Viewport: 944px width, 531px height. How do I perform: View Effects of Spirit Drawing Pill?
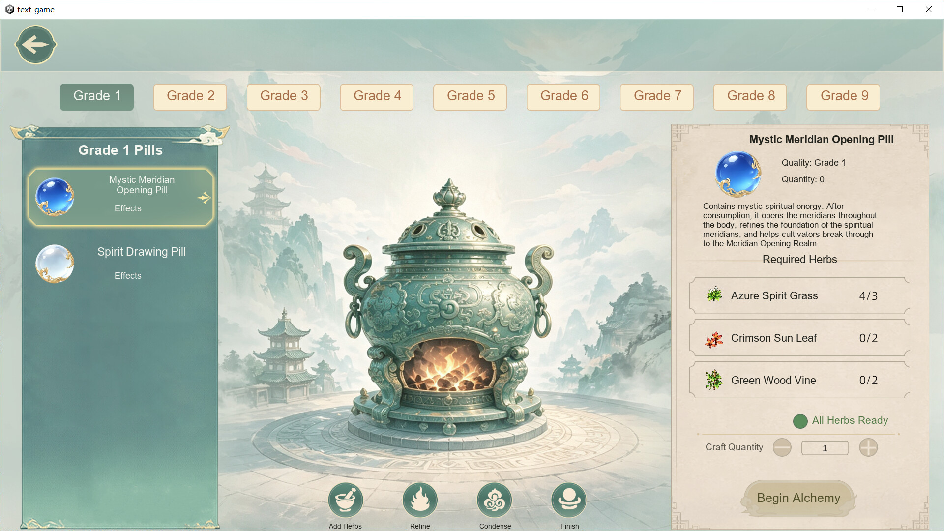pos(128,276)
